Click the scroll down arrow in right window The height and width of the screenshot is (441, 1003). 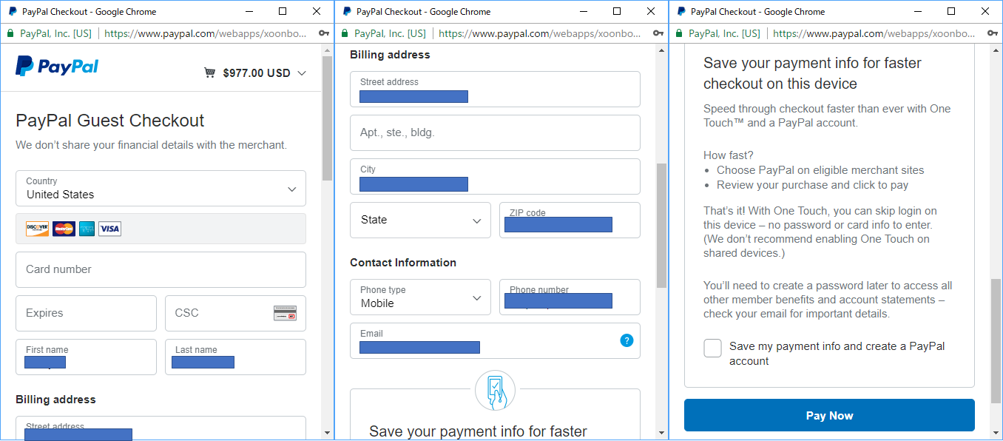tap(996, 432)
